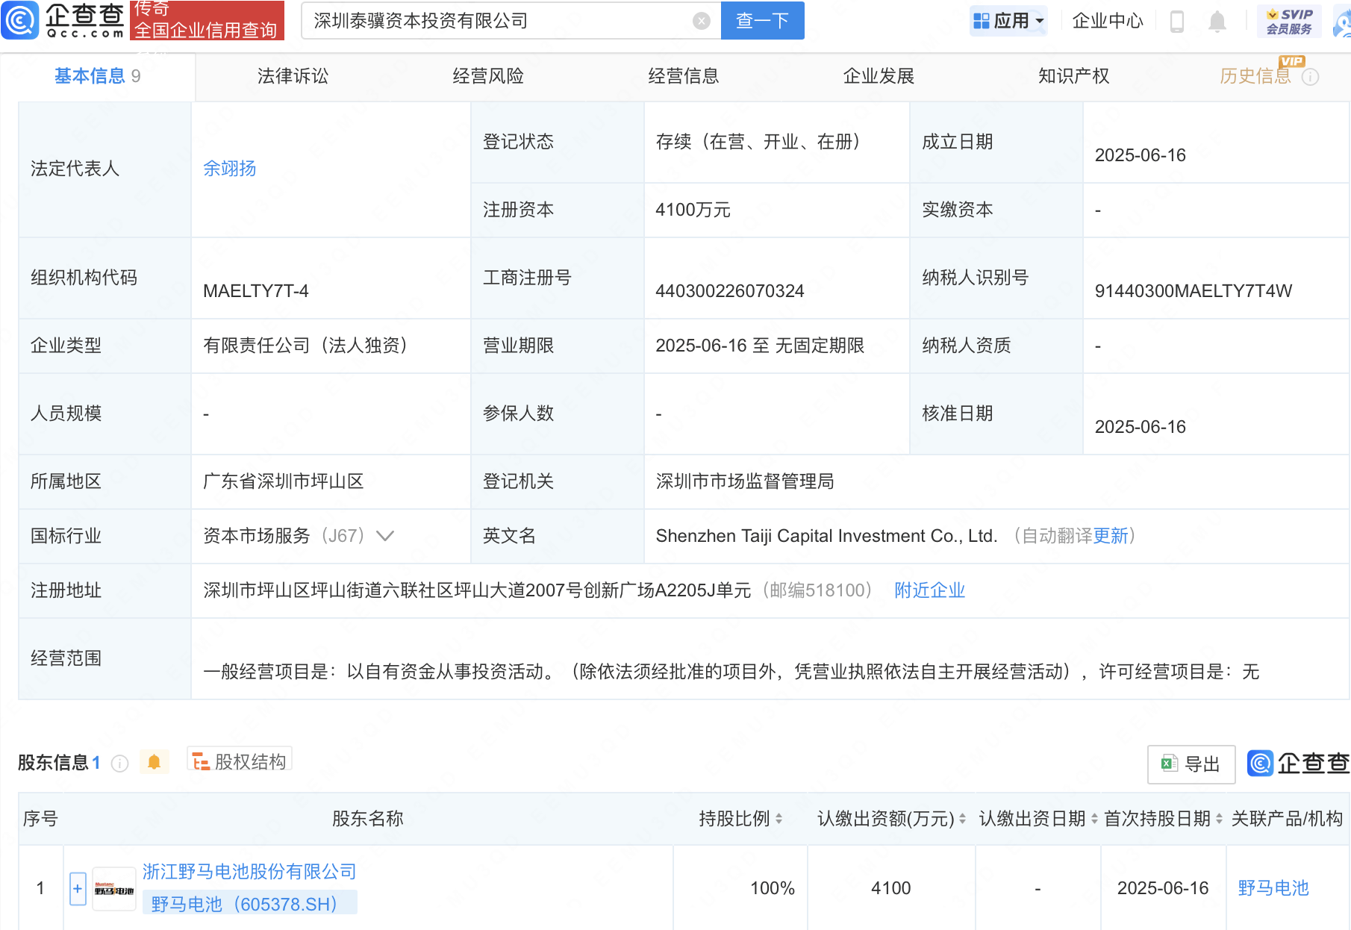This screenshot has height=930, width=1351.
Task: Click the 全国企业信用查询 banner
Action: click(207, 21)
